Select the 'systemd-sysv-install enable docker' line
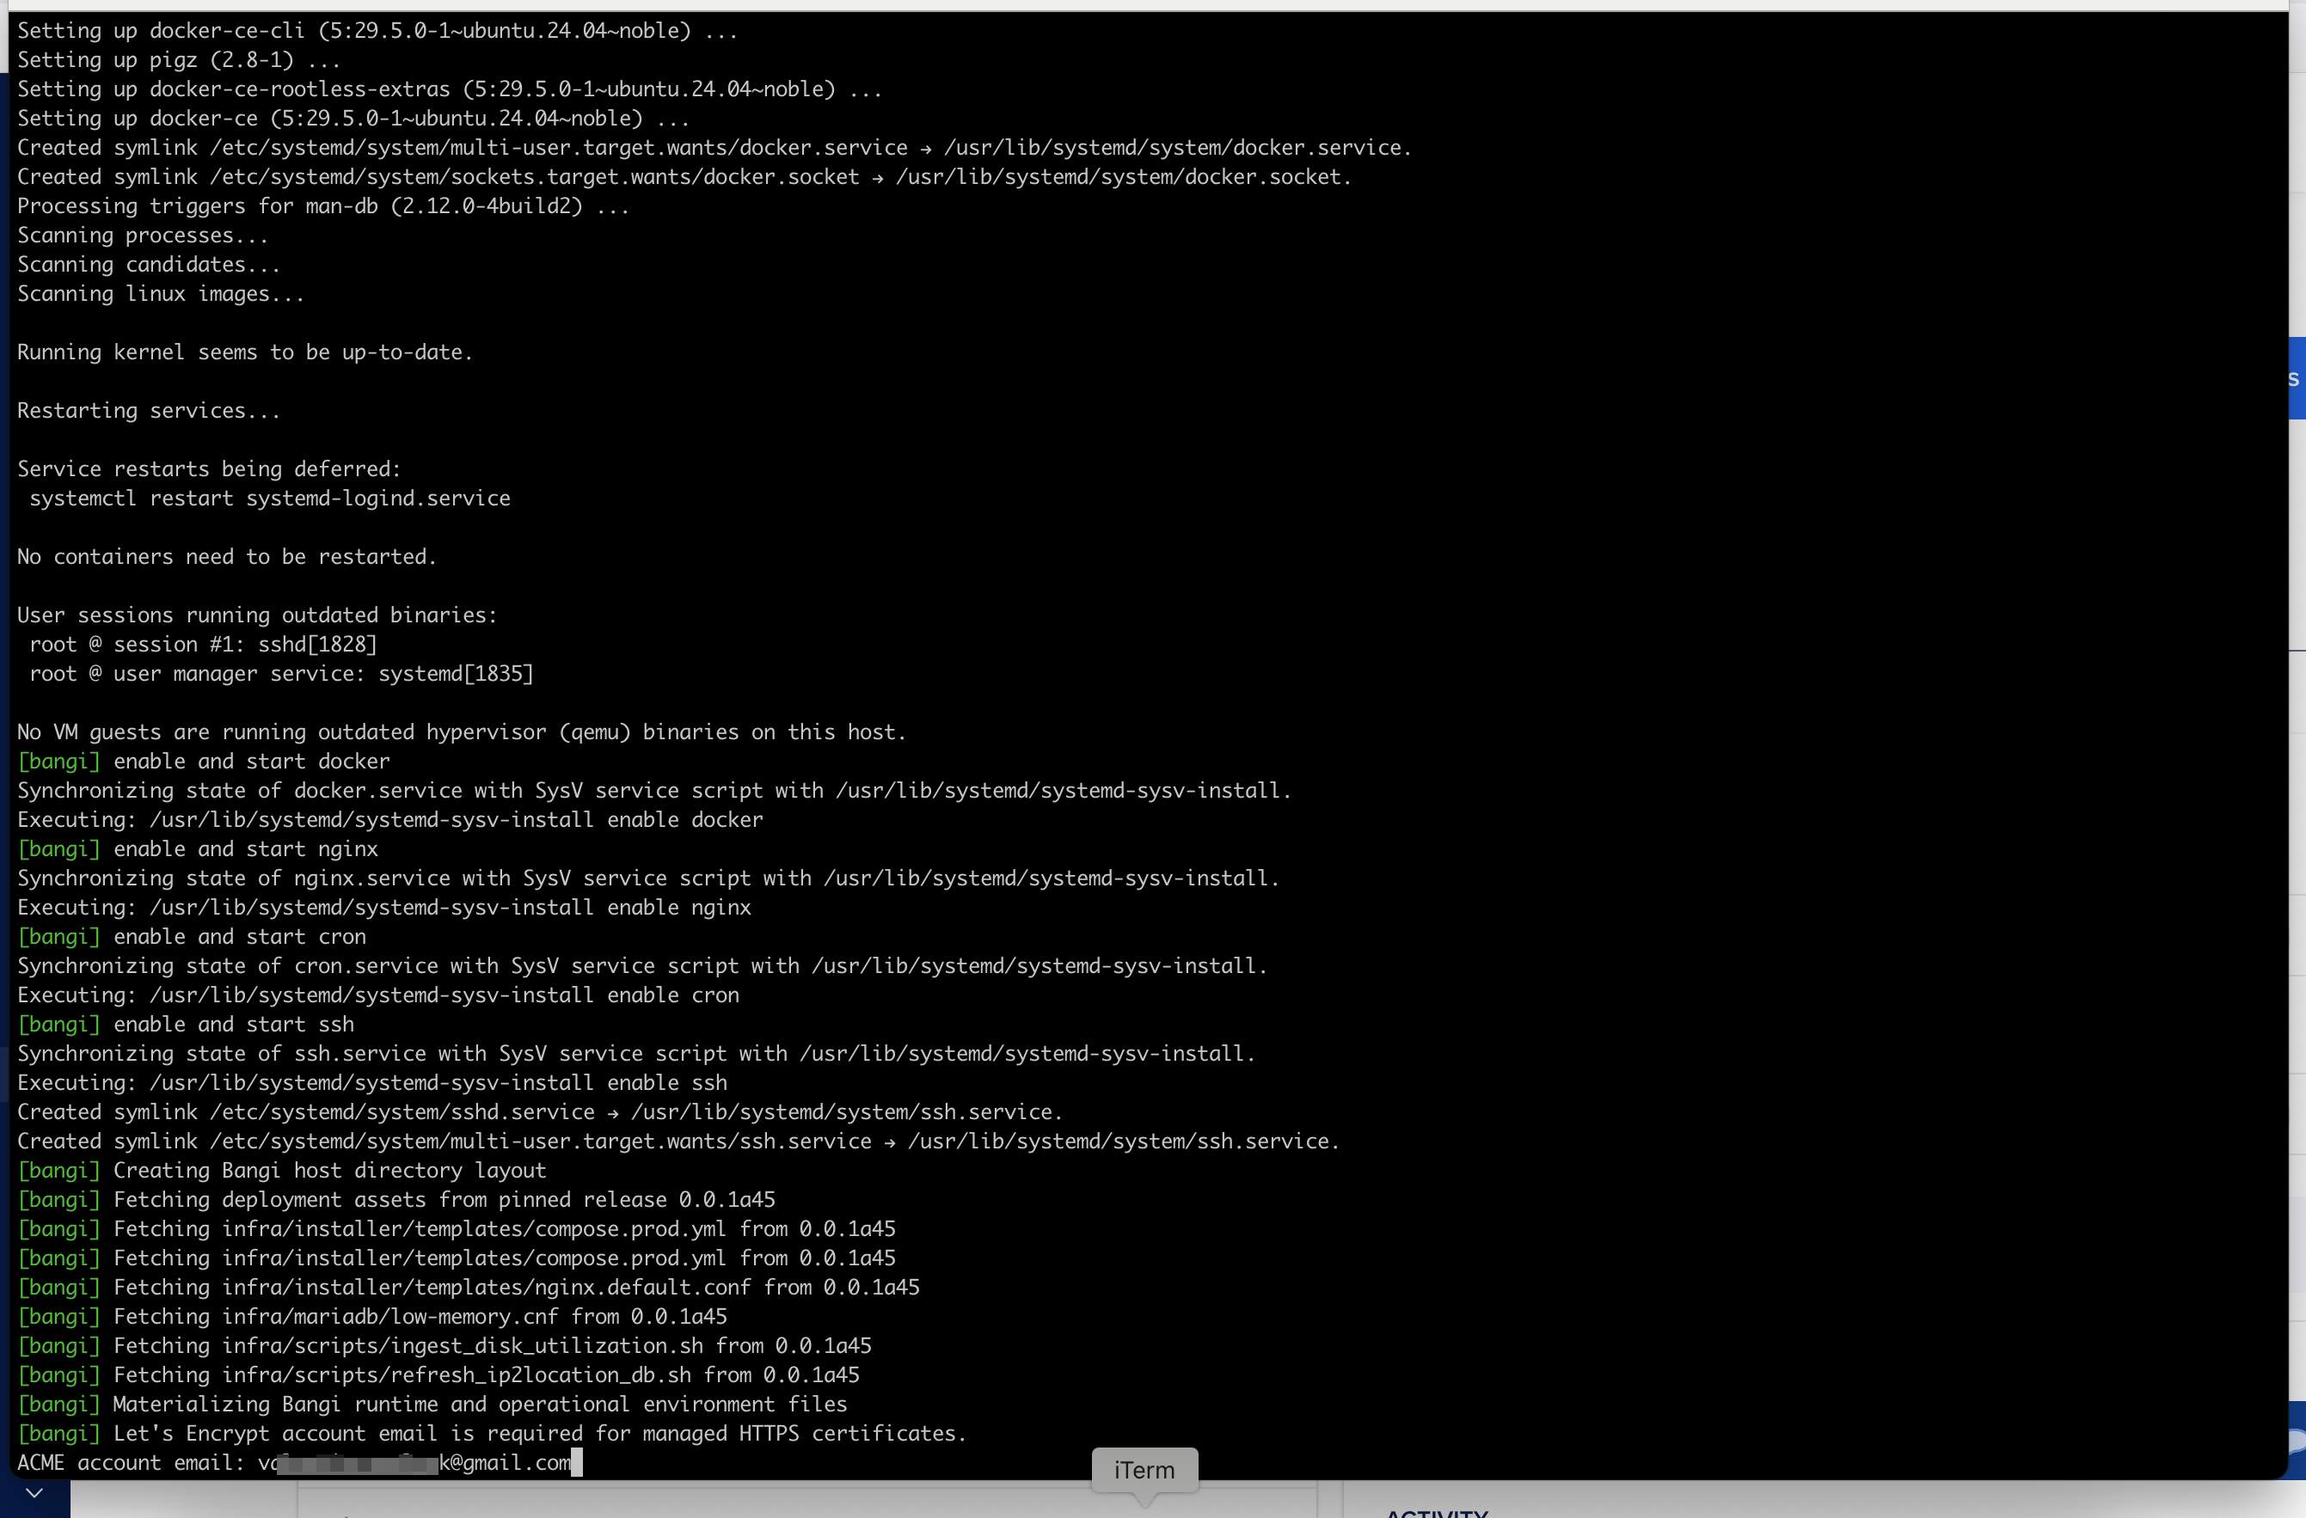Viewport: 2306px width, 1518px height. click(389, 819)
